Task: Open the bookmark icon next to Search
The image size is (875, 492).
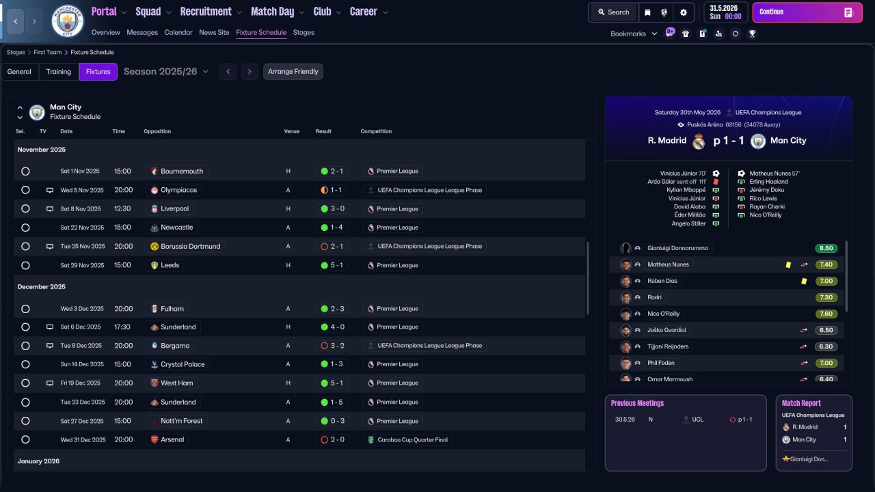Action: (647, 12)
